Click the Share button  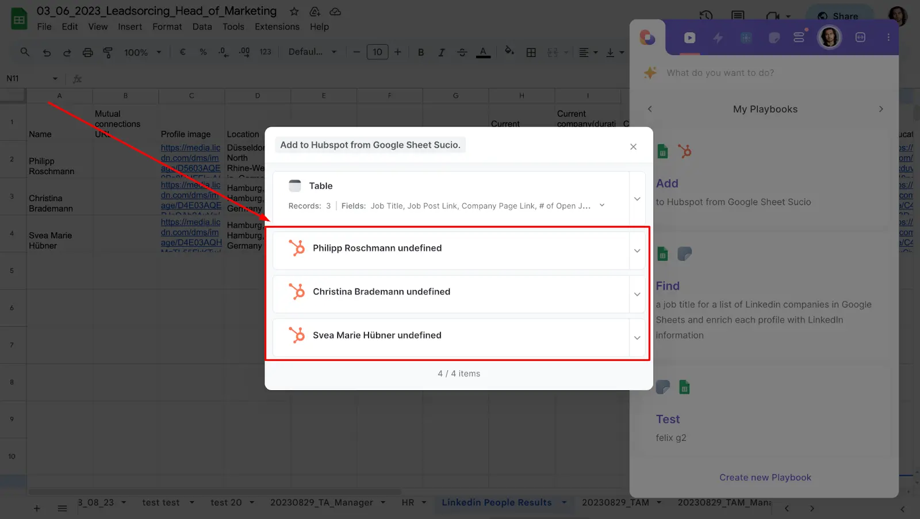click(x=839, y=16)
